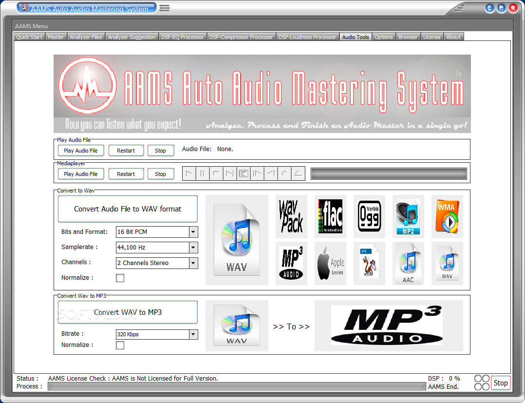The image size is (525, 403).
Task: Enable Normalize in Convert Wav to MP3
Action: (x=120, y=345)
